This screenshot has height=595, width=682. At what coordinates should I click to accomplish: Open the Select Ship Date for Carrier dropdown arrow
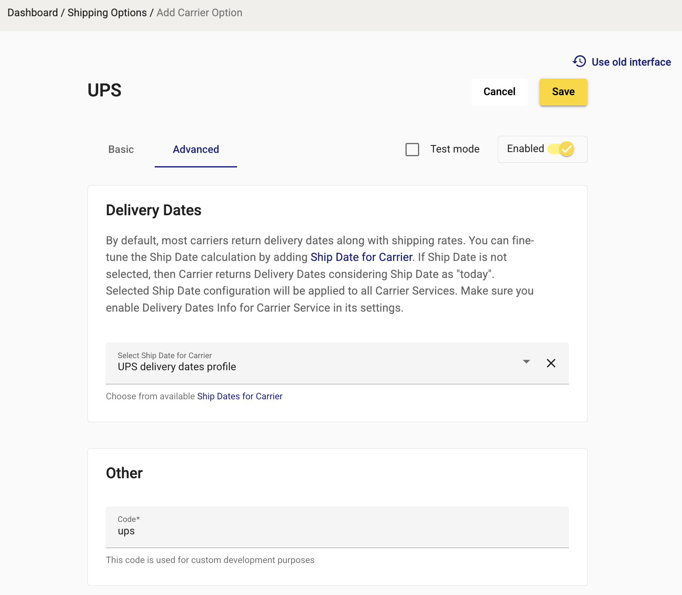click(526, 362)
